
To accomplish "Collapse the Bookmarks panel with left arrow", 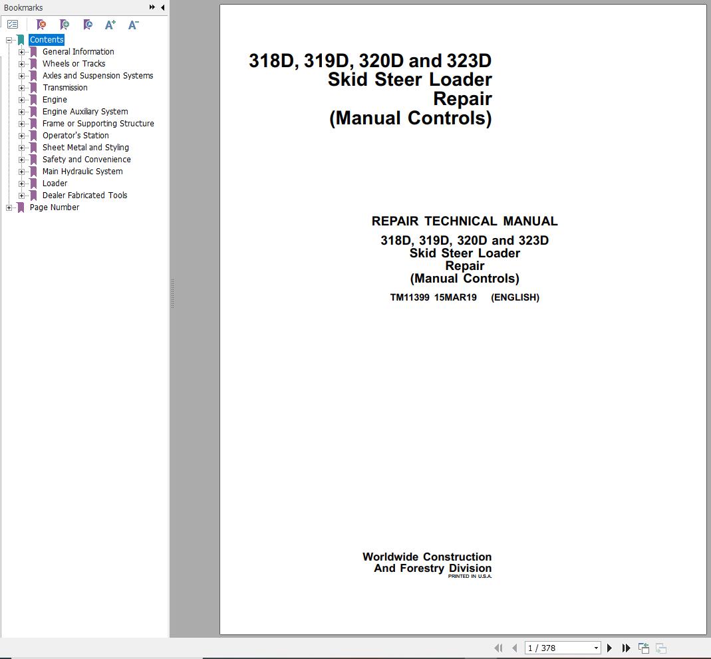I will click(x=163, y=7).
